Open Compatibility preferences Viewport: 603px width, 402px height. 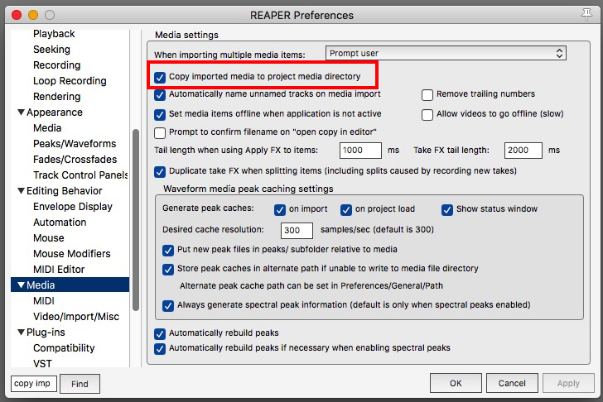pyautogui.click(x=64, y=348)
